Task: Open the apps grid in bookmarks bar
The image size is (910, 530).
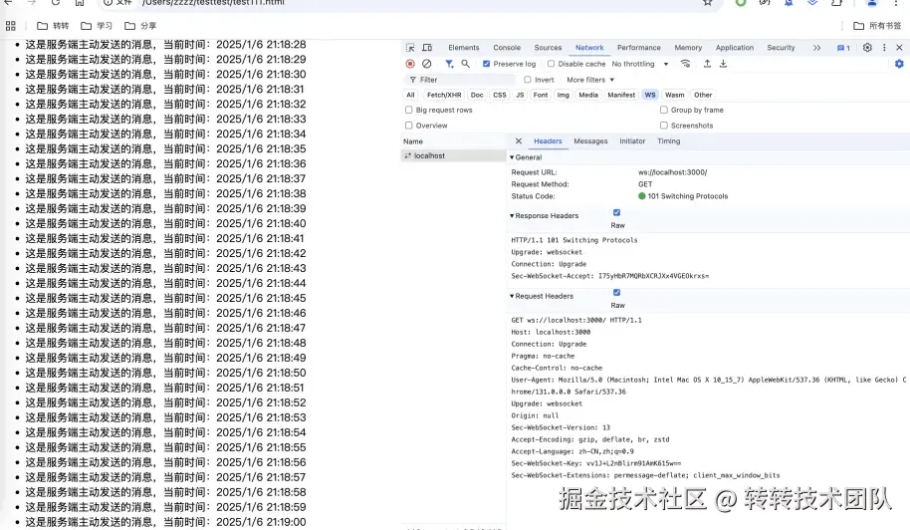Action: click(10, 26)
